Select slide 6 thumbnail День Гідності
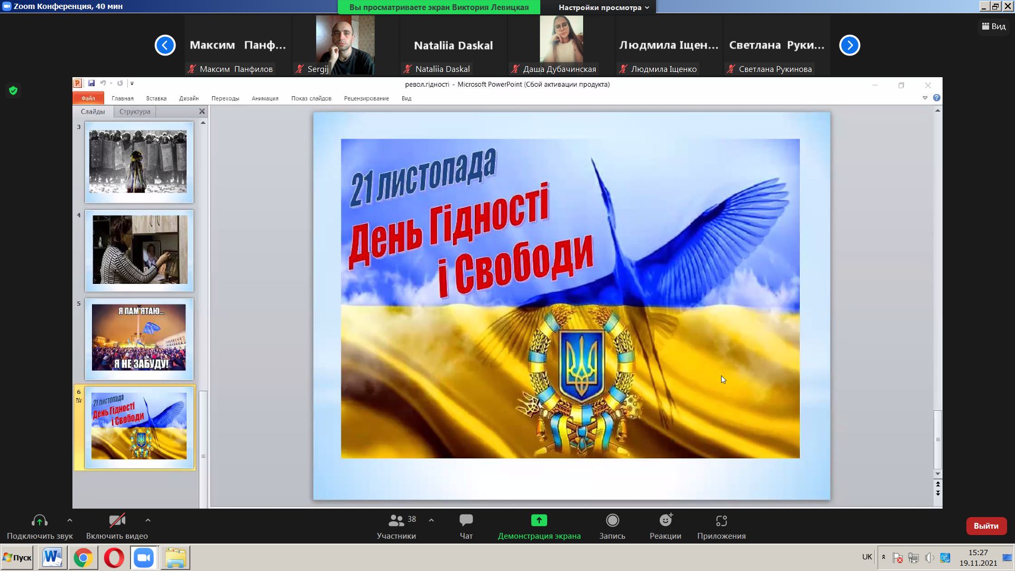 pyautogui.click(x=140, y=427)
